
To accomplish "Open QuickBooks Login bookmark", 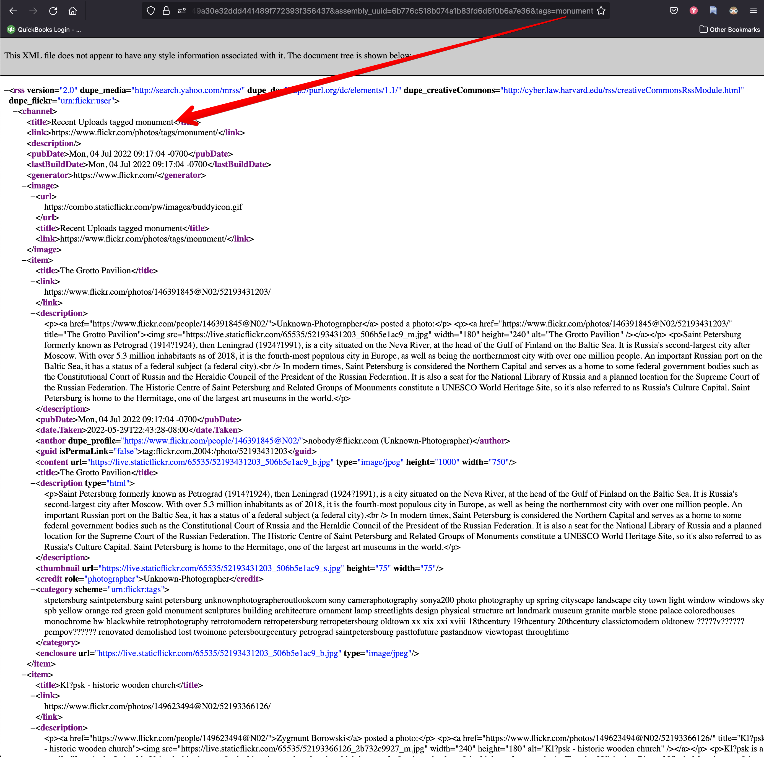I will click(x=44, y=30).
